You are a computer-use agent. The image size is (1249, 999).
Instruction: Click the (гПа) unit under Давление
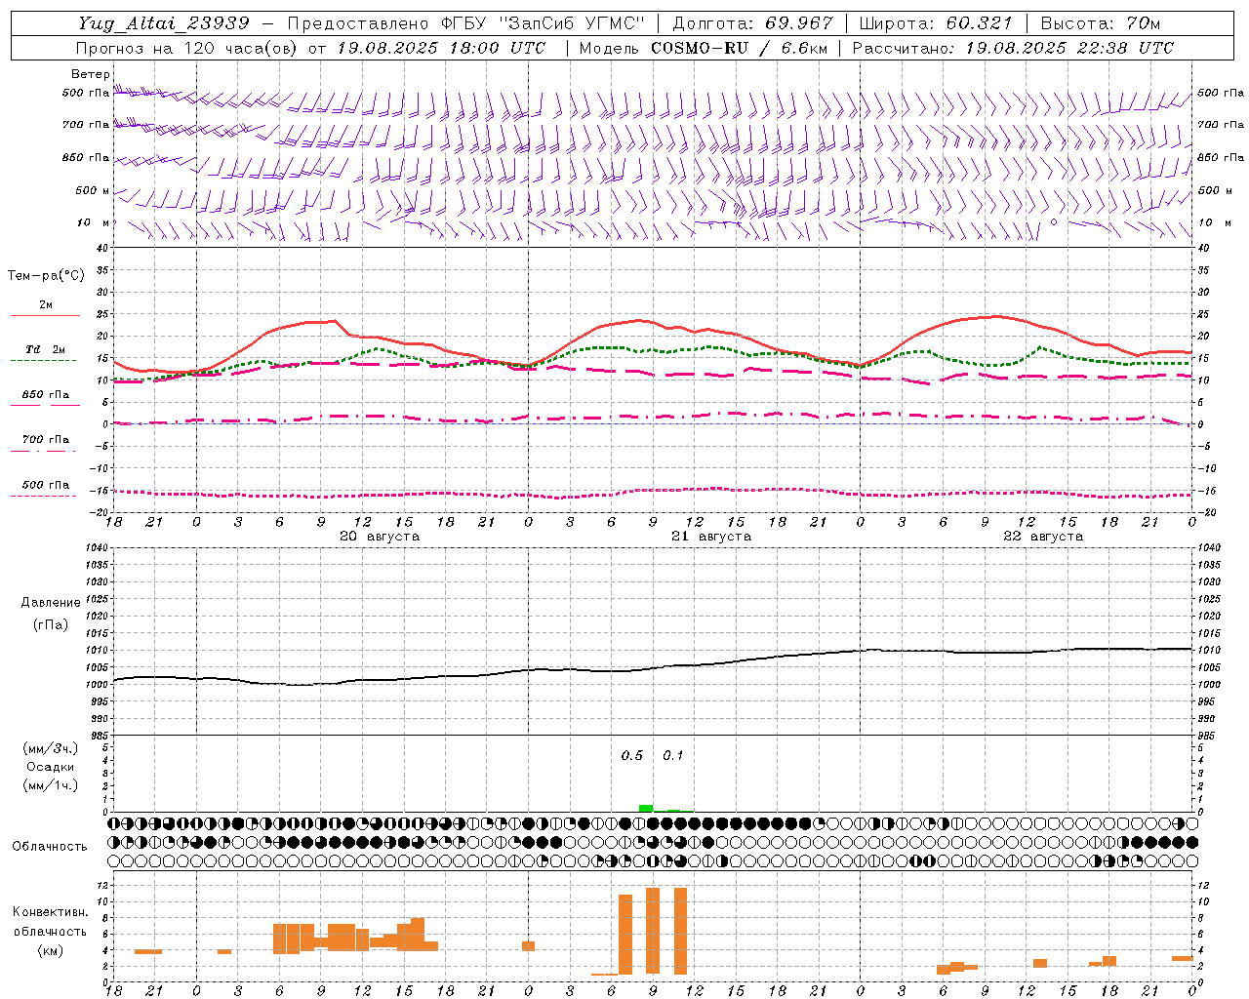click(51, 625)
